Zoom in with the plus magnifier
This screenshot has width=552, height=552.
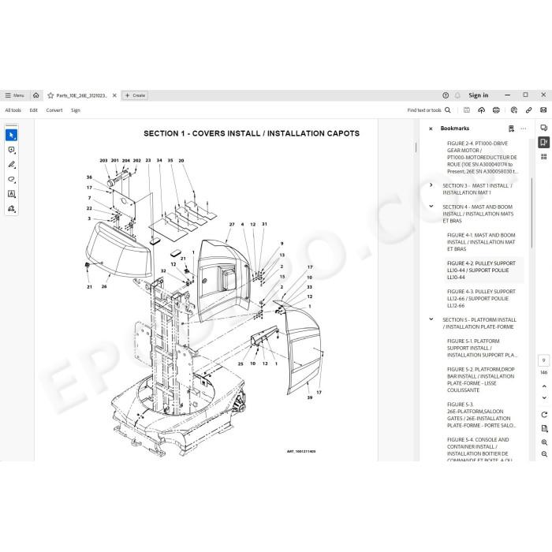point(544,442)
